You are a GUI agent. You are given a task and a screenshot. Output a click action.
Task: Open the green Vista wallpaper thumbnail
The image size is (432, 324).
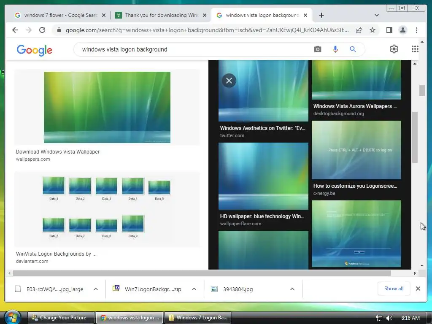click(x=107, y=107)
